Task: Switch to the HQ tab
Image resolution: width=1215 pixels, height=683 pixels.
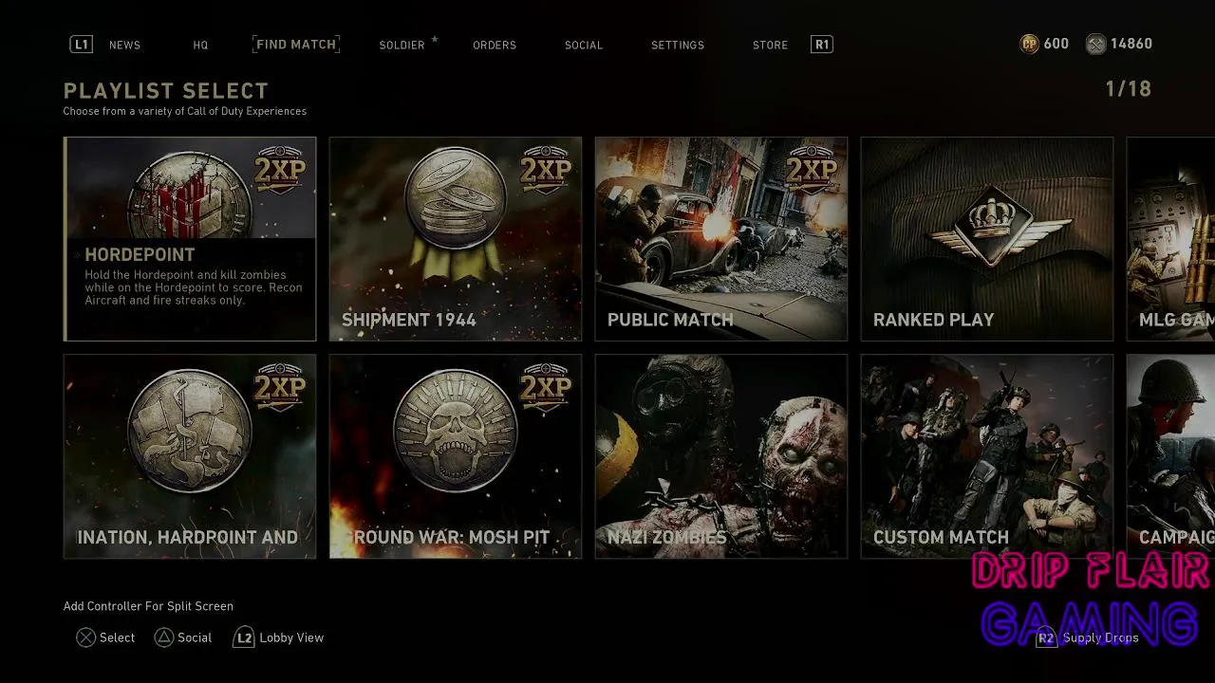Action: [x=200, y=45]
